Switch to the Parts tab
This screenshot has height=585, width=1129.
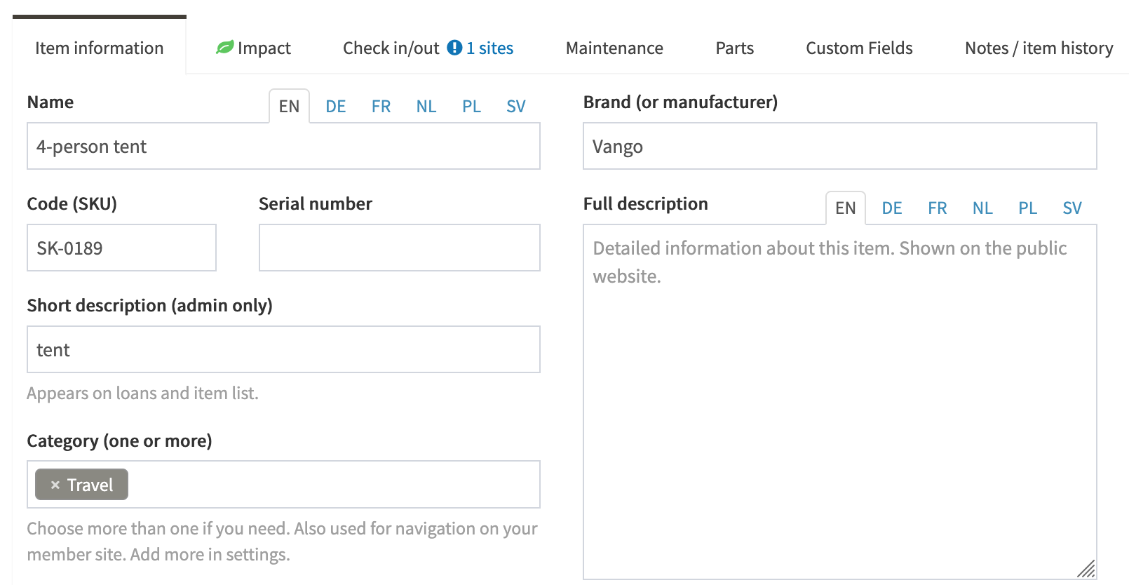(734, 48)
